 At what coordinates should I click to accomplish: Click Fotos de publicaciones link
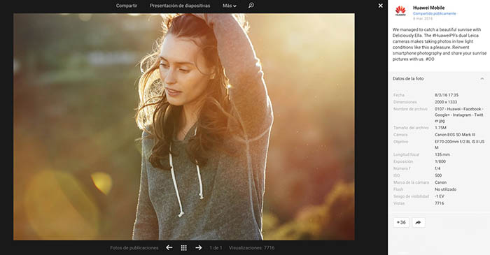click(x=134, y=248)
